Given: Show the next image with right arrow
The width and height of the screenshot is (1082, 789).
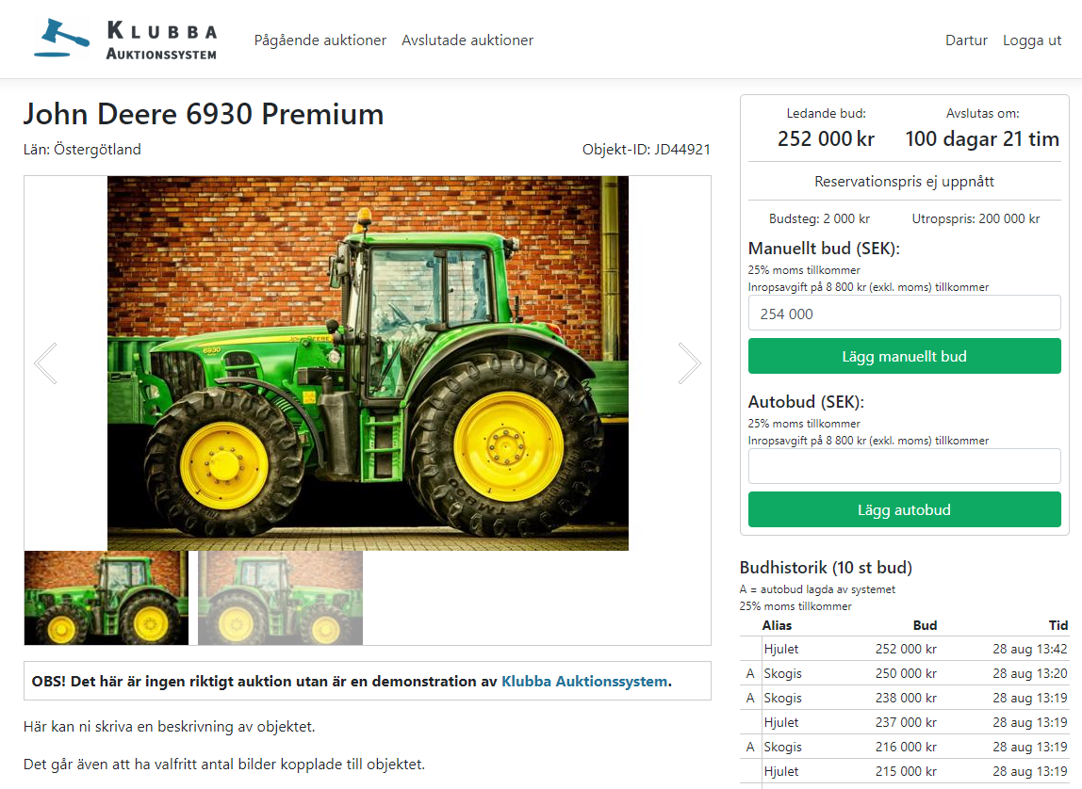Looking at the screenshot, I should (x=689, y=363).
